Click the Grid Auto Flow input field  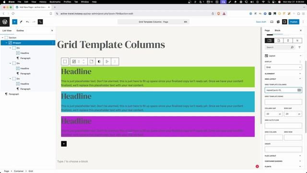[x=283, y=125]
